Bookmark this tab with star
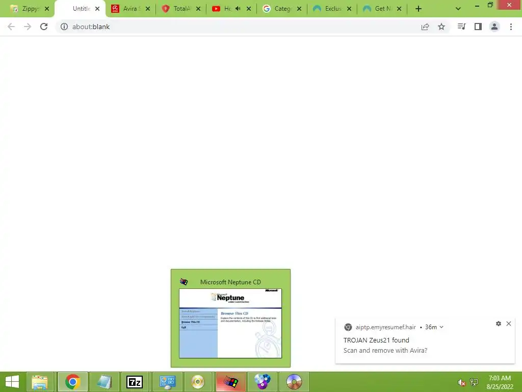The image size is (522, 392). click(x=441, y=27)
